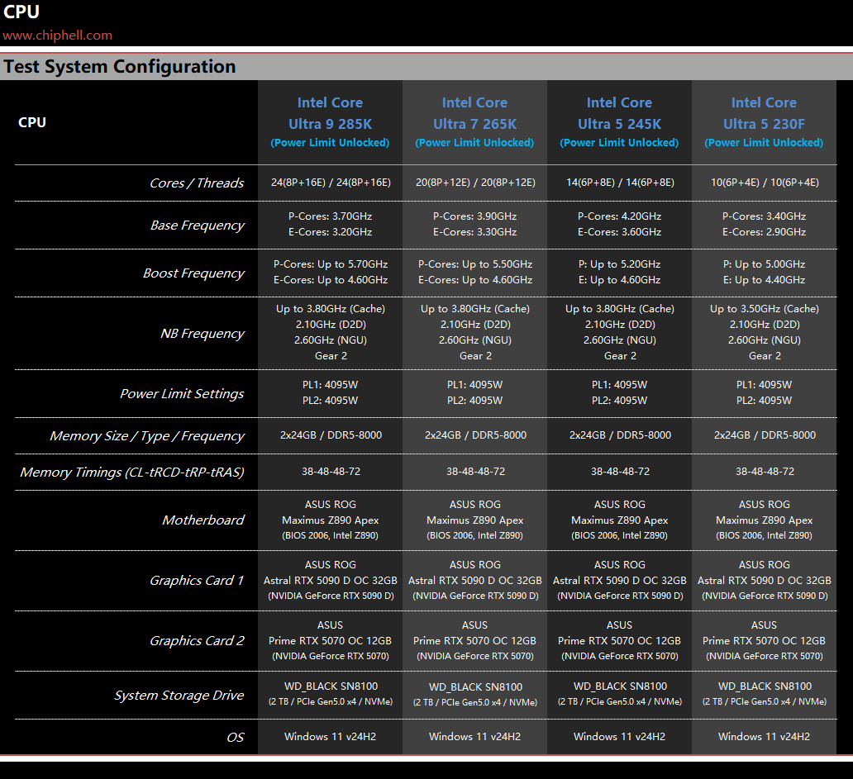Click the Base Frequency row label
This screenshot has height=779, width=853.
[x=198, y=225]
